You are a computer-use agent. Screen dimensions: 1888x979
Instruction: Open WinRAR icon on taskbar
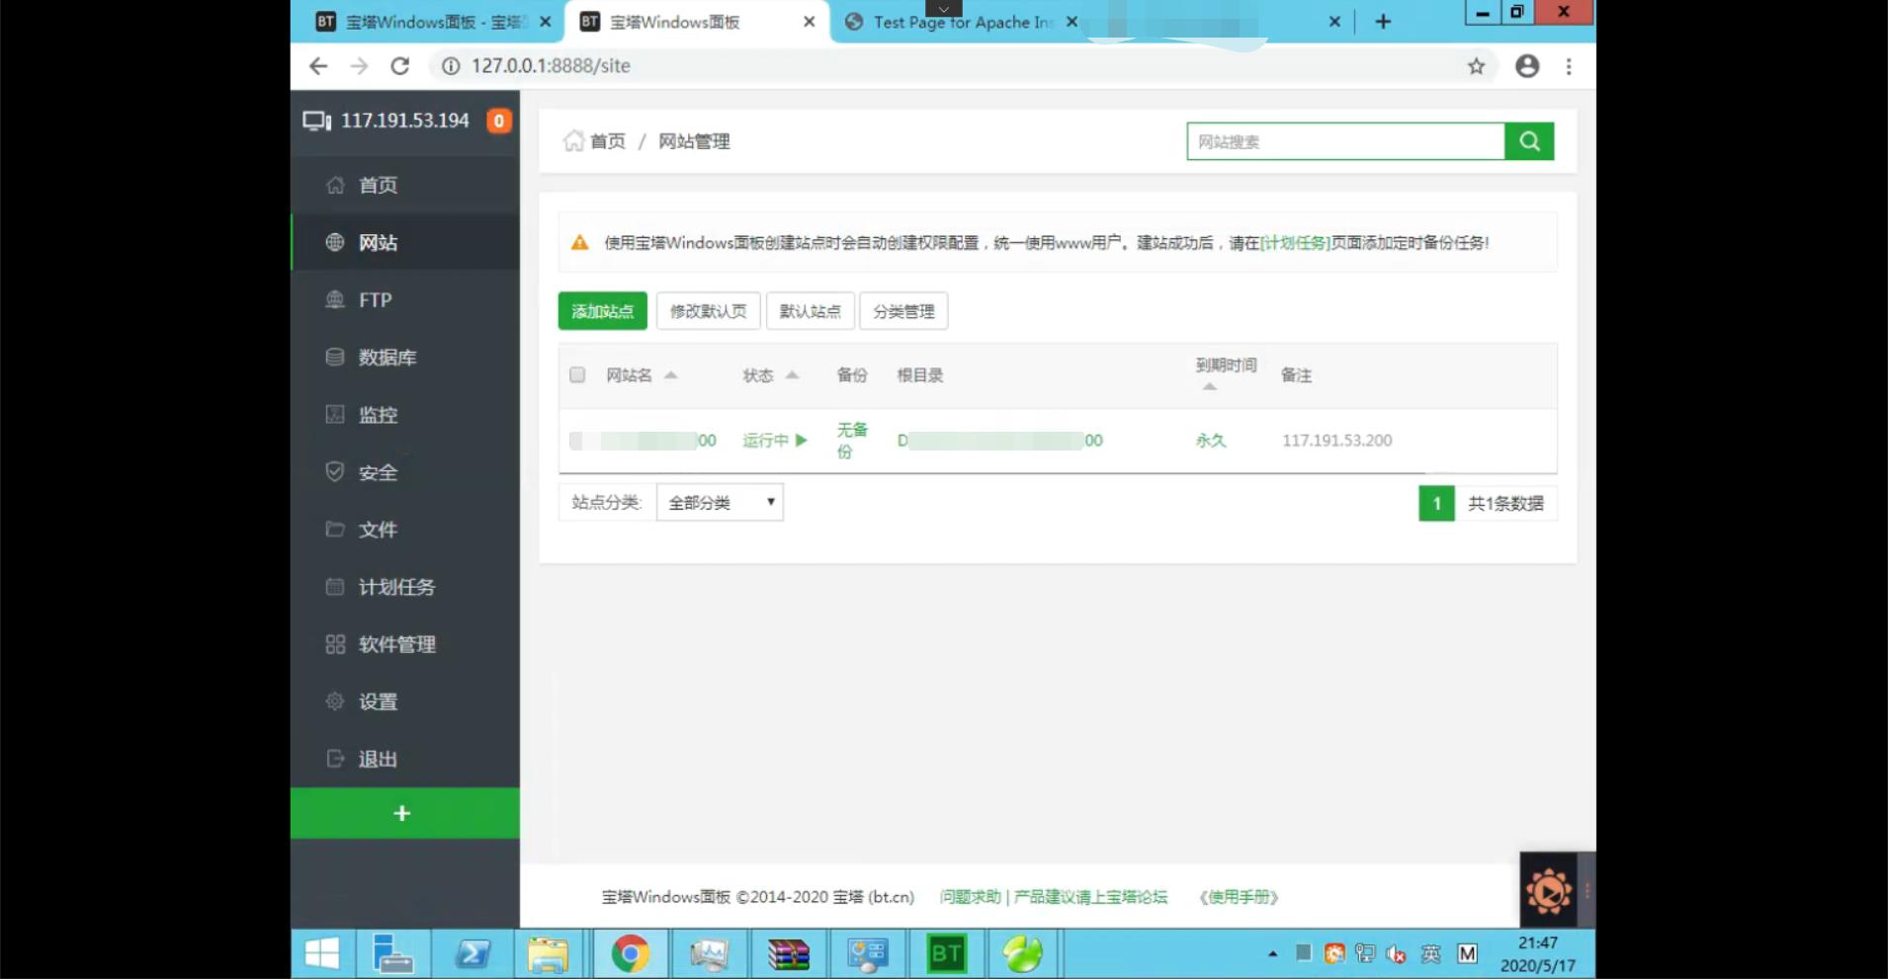point(789,953)
